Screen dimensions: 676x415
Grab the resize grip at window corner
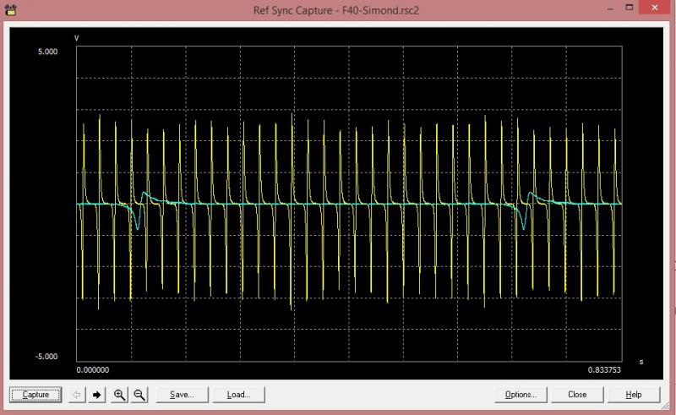click(x=670, y=409)
